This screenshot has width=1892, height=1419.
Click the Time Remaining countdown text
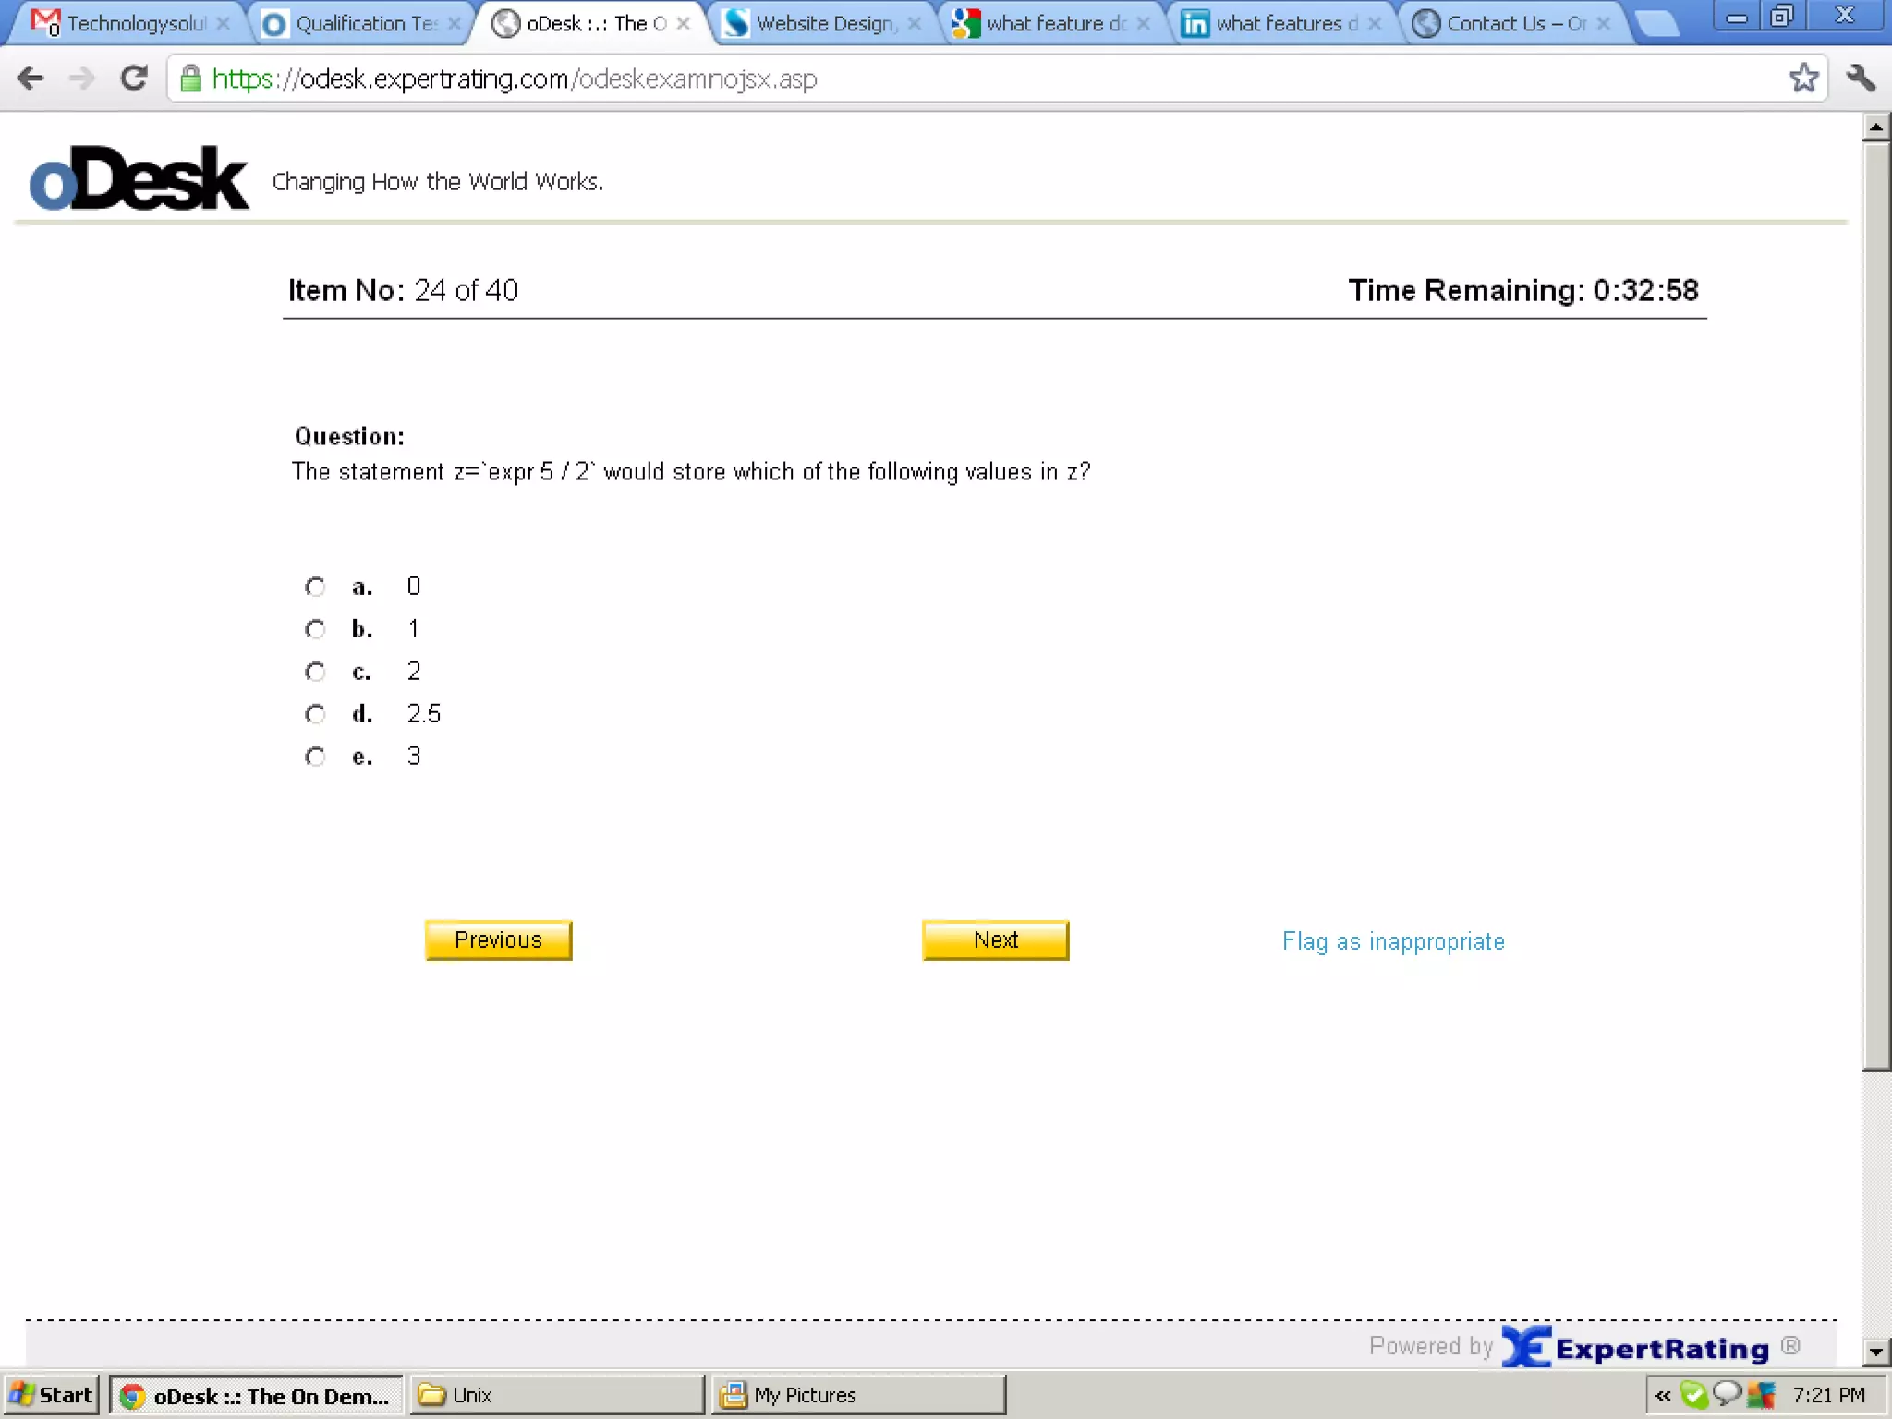click(1523, 290)
